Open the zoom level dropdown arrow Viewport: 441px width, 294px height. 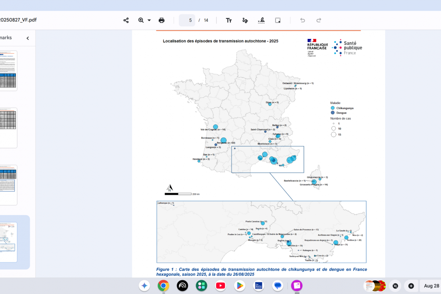[x=149, y=20]
